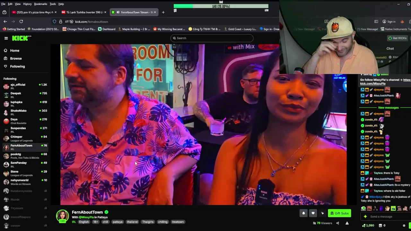Open nahyunworld channel in sidebar

click(25, 182)
